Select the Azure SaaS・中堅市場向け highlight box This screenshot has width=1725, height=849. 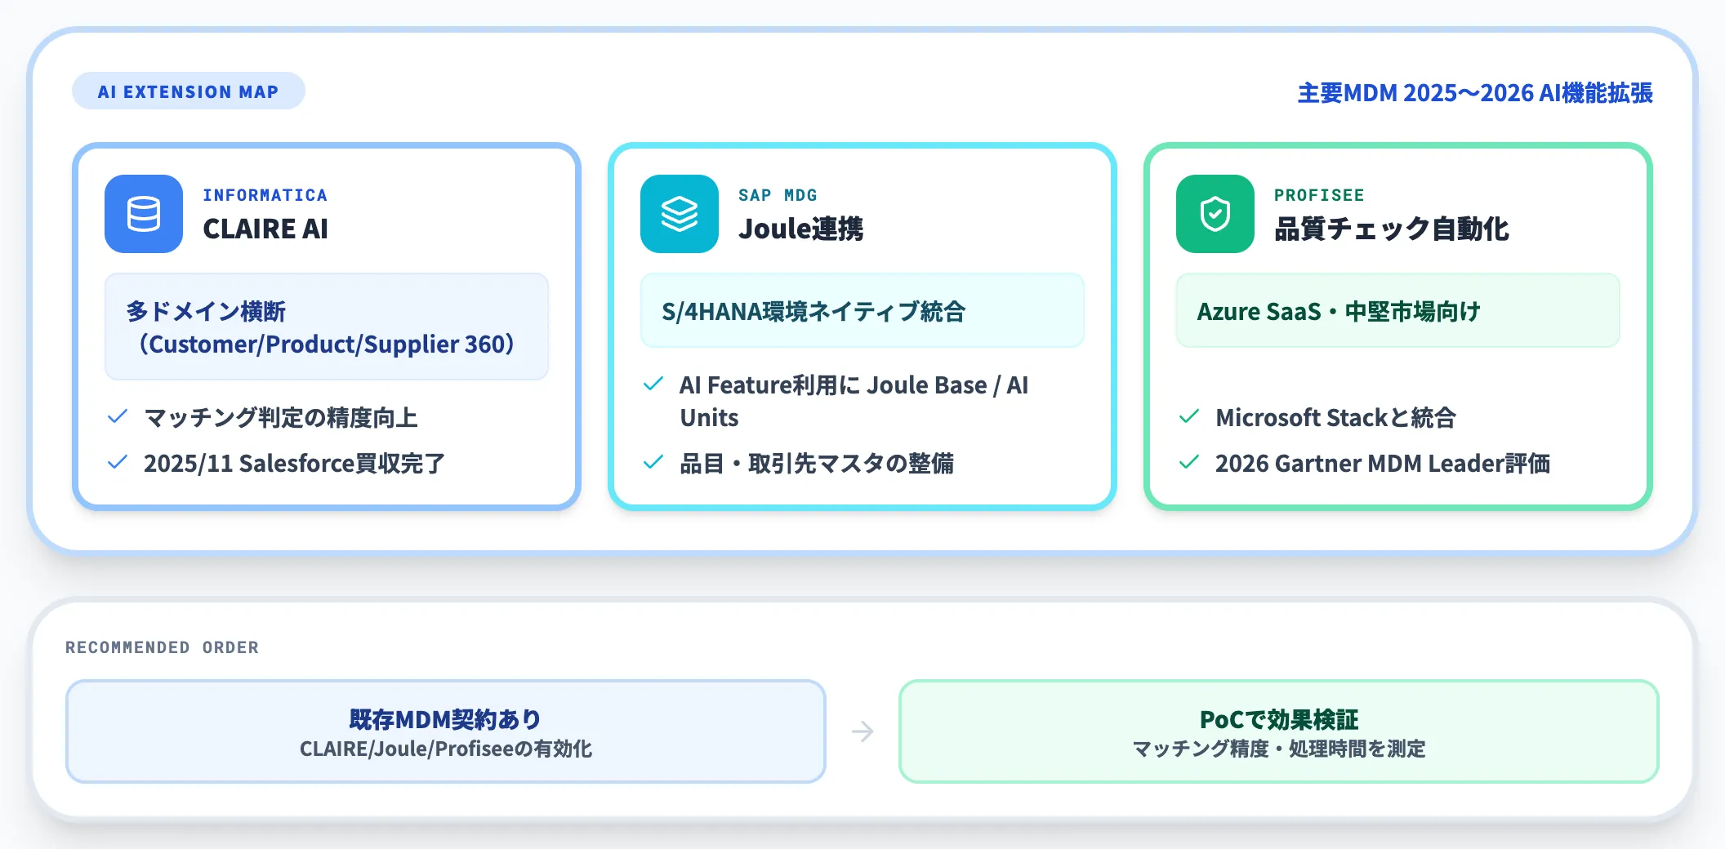[1398, 310]
